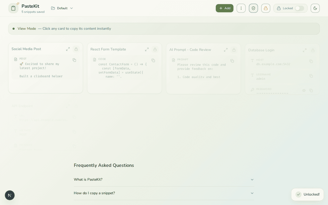Copy the Database Login host value

[311, 61]
